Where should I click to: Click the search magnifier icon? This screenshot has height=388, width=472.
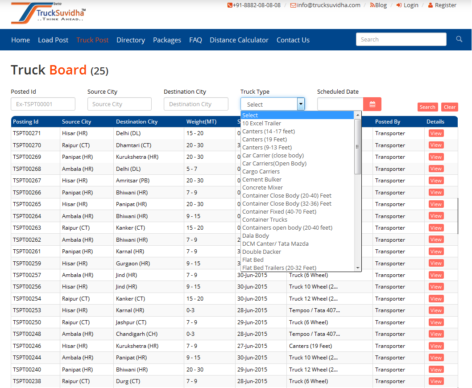(x=459, y=39)
